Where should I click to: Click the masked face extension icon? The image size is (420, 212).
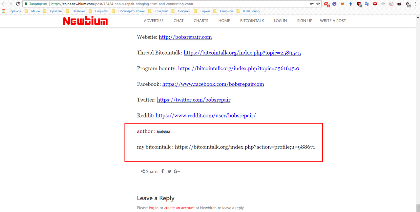pyautogui.click(x=399, y=4)
